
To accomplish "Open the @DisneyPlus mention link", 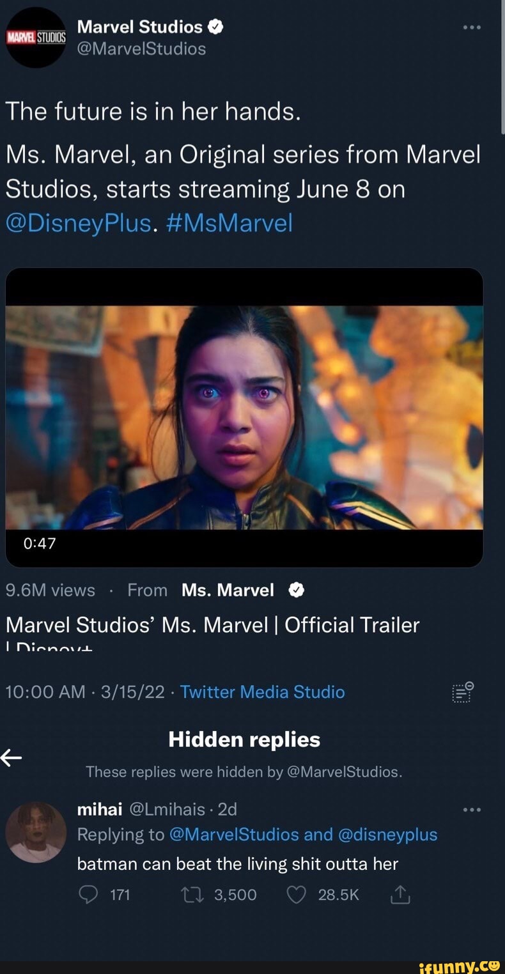I will coord(59,223).
